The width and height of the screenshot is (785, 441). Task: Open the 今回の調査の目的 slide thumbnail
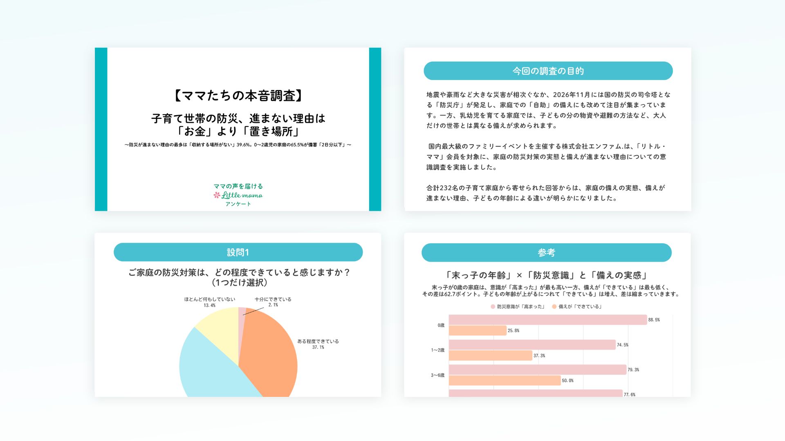548,129
